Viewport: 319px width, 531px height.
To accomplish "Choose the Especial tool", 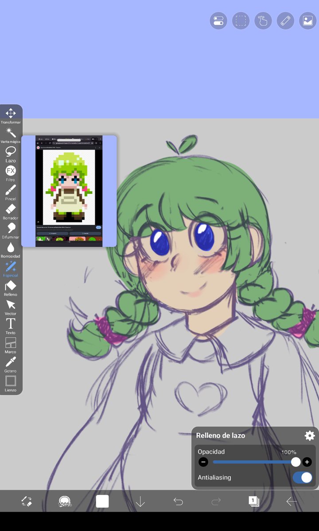I will coord(11,269).
